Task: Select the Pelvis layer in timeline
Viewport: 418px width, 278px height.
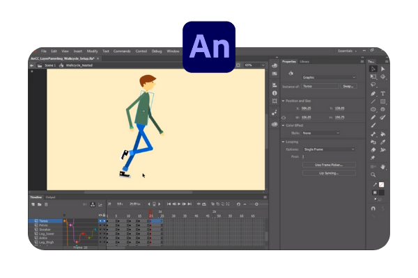Action: 43,225
